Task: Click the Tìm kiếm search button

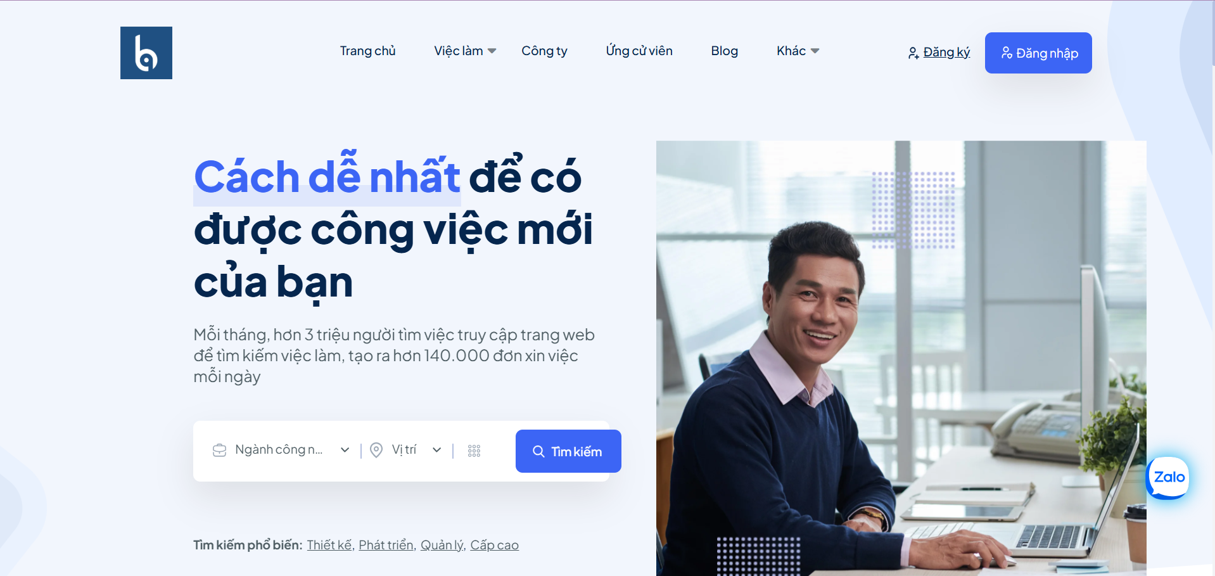Action: (x=568, y=451)
